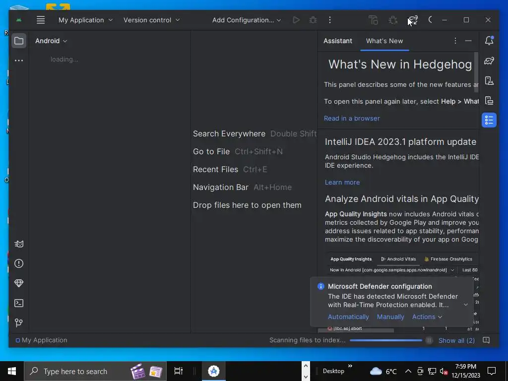
Task: Open the My Application project dropdown
Action: [x=86, y=20]
